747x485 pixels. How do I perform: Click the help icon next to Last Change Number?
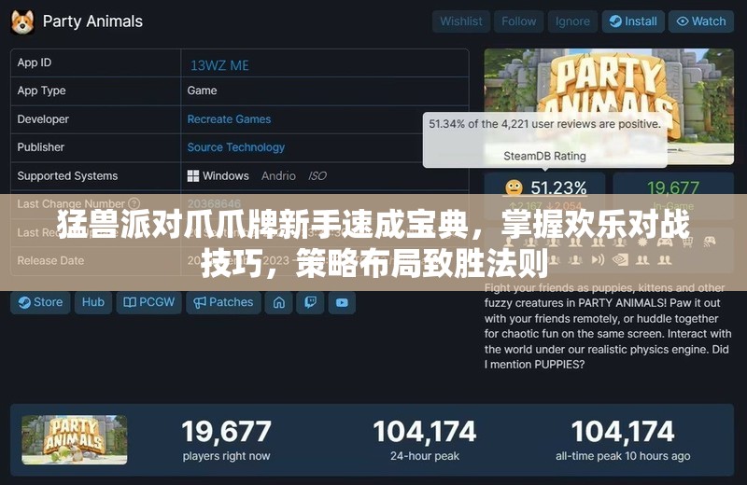pos(134,203)
